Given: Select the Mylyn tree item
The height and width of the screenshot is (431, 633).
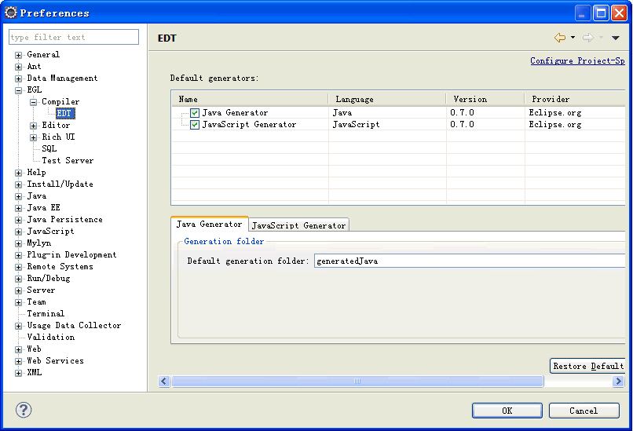Looking at the screenshot, I should tap(38, 243).
